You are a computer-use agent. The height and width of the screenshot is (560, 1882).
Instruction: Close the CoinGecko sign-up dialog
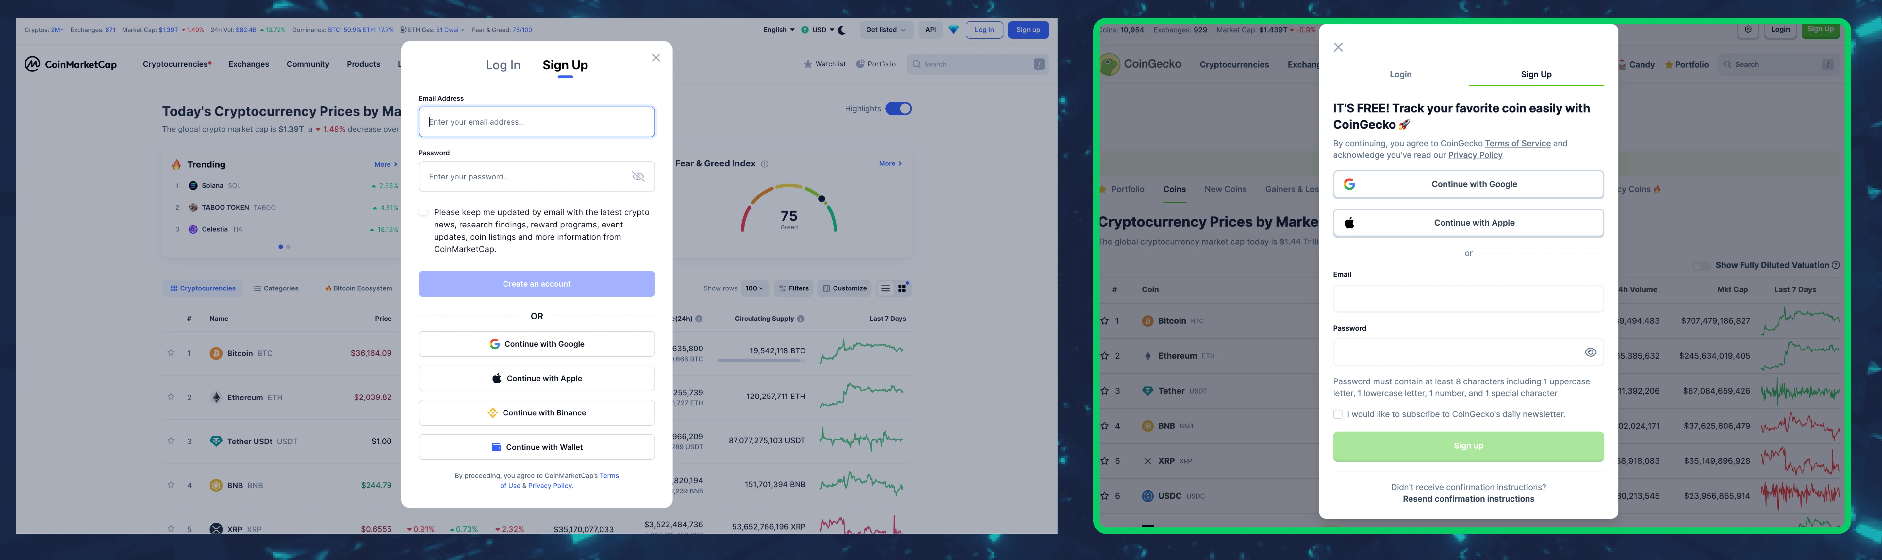point(1338,47)
